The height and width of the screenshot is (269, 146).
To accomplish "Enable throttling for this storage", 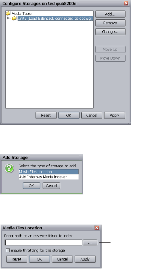I will (8, 250).
